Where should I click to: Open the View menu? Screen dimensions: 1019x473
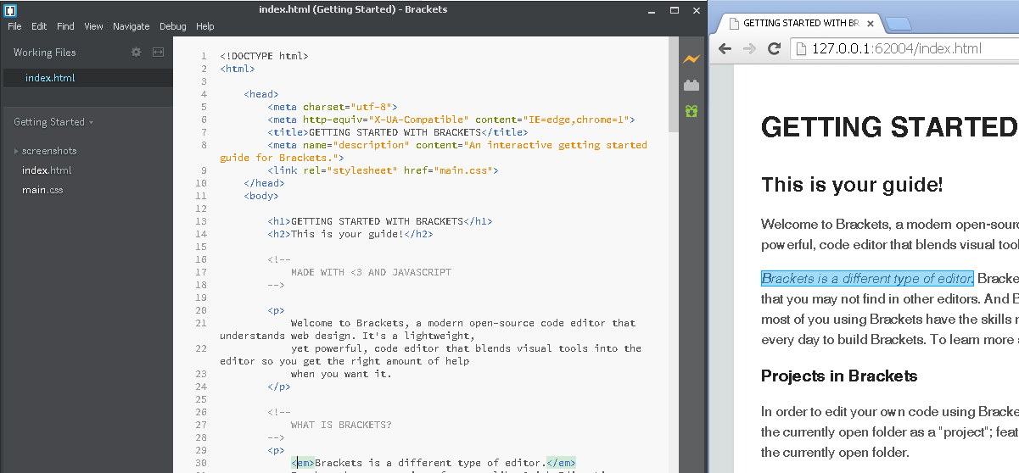[93, 26]
